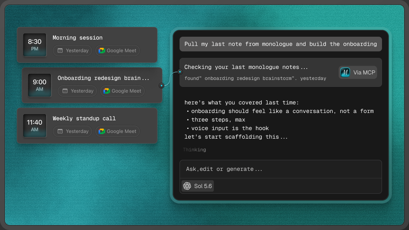Screen dimensions: 409x230
Task: Click 'here's what you covered last time:' line
Action: (x=242, y=102)
